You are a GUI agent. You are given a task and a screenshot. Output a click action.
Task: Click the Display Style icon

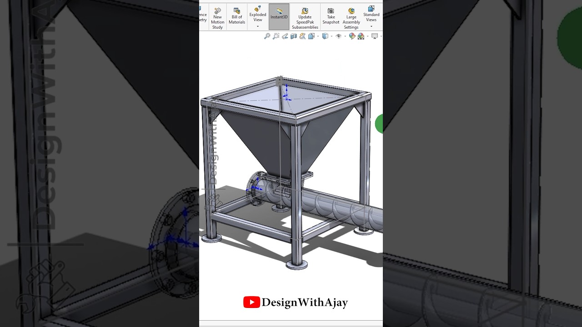tap(325, 36)
